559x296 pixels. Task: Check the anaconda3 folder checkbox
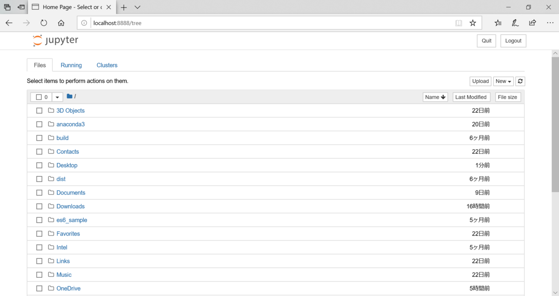39,124
